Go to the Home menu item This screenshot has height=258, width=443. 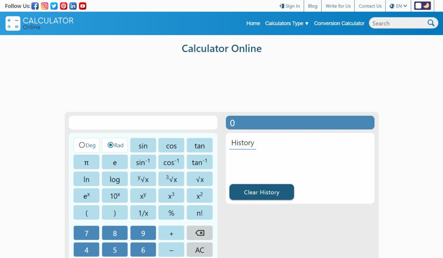tap(253, 23)
